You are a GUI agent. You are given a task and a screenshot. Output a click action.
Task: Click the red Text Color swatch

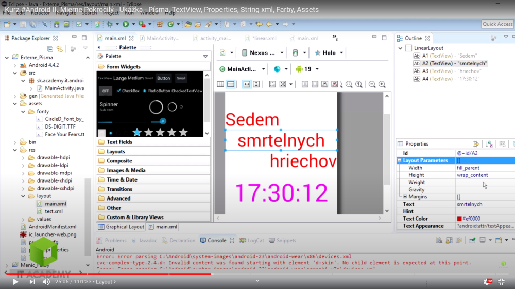coord(459,219)
